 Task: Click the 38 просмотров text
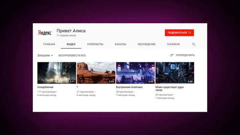124,92
